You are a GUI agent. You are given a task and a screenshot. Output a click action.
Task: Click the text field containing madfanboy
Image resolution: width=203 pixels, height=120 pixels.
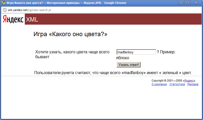[136, 52]
